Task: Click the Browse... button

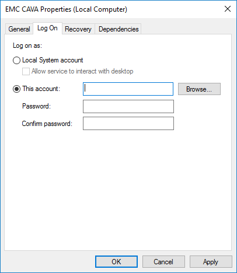Action: click(199, 89)
